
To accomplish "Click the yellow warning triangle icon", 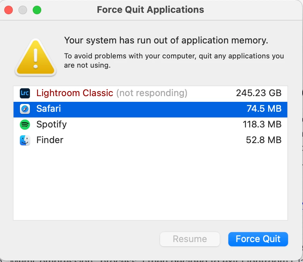I will 35,57.
